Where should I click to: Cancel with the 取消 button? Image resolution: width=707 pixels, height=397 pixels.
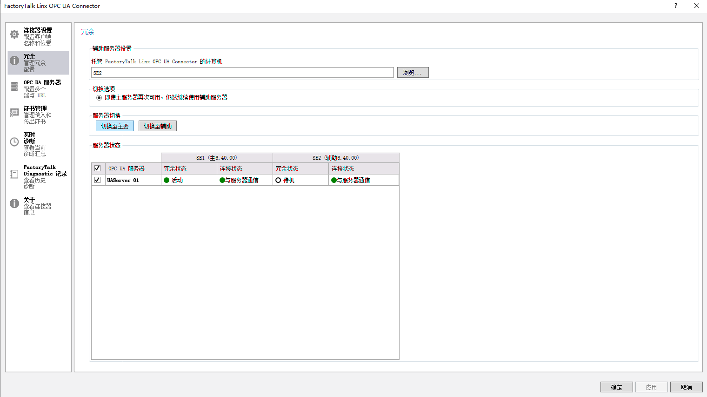tap(686, 387)
